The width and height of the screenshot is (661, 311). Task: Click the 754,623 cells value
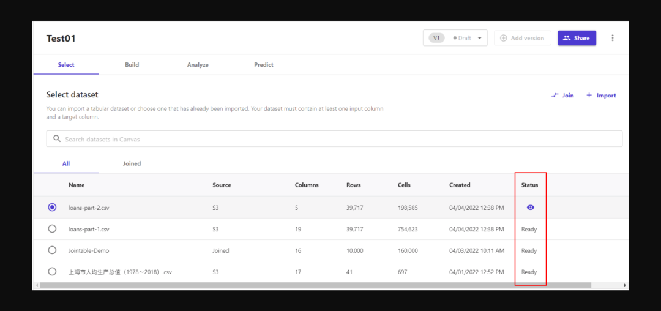(408, 229)
